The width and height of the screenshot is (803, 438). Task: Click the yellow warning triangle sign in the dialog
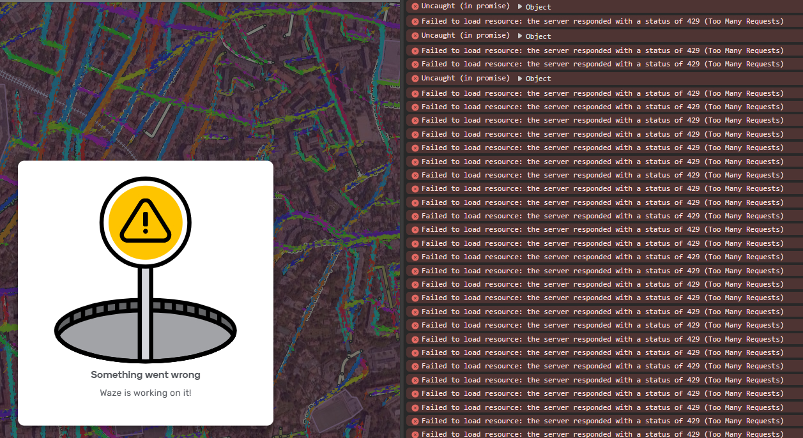[146, 222]
